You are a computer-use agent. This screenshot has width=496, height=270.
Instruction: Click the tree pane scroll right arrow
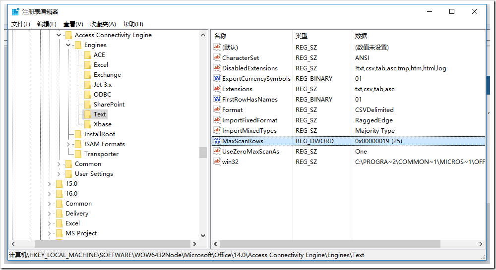195,244
